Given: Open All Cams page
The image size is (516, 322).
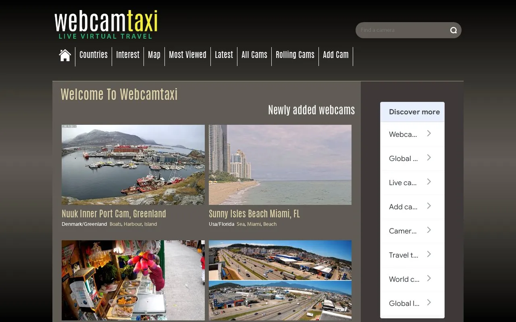Looking at the screenshot, I should coord(254,55).
